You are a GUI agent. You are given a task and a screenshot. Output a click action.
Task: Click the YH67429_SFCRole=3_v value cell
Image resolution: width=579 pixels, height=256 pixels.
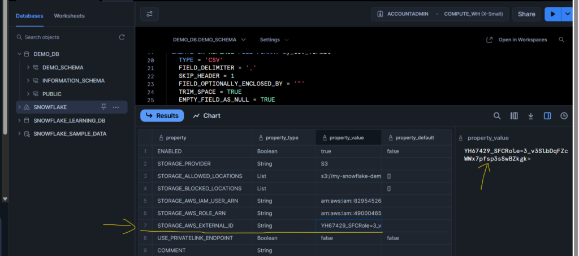click(348, 225)
